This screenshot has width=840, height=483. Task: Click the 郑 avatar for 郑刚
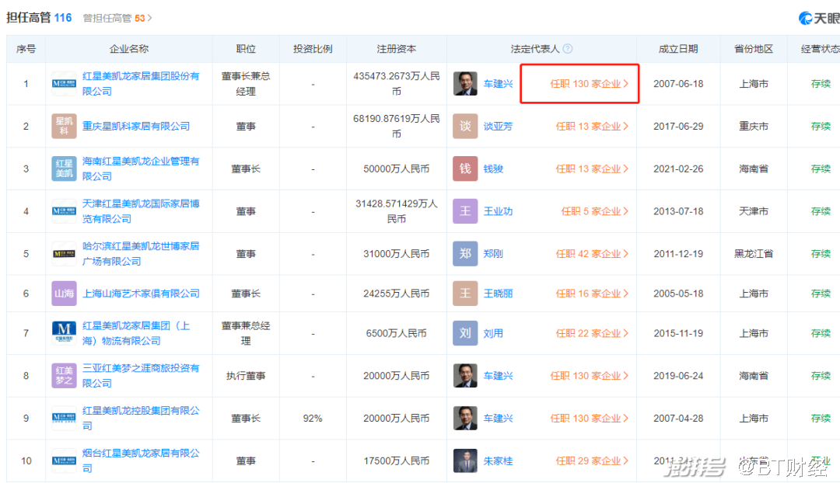click(x=465, y=254)
